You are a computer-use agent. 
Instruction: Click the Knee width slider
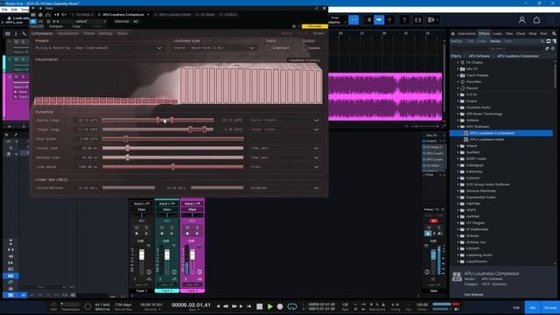pos(173,139)
